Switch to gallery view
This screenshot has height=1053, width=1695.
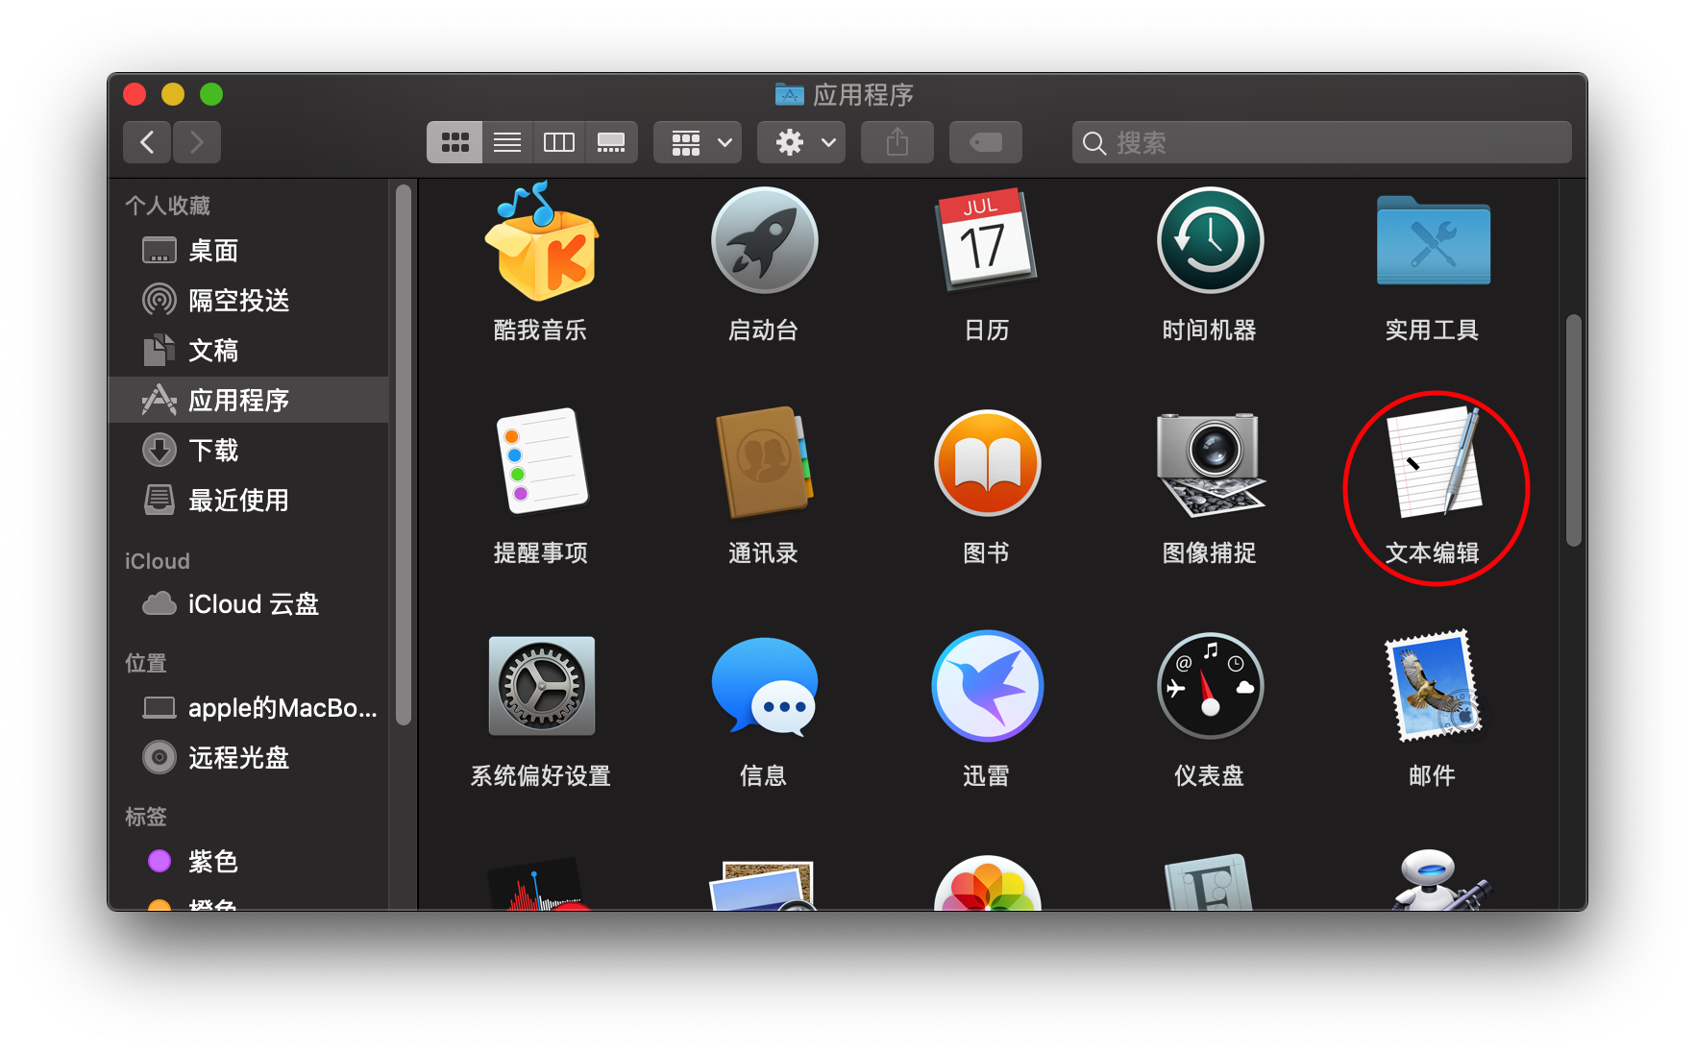click(x=611, y=142)
